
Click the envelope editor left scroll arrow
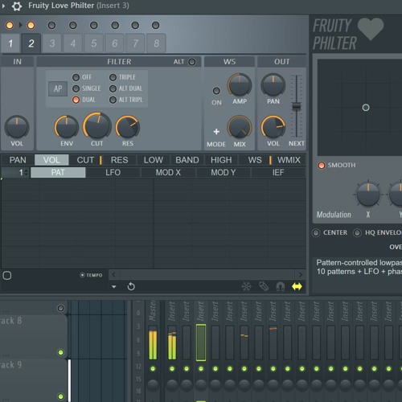click(x=113, y=274)
